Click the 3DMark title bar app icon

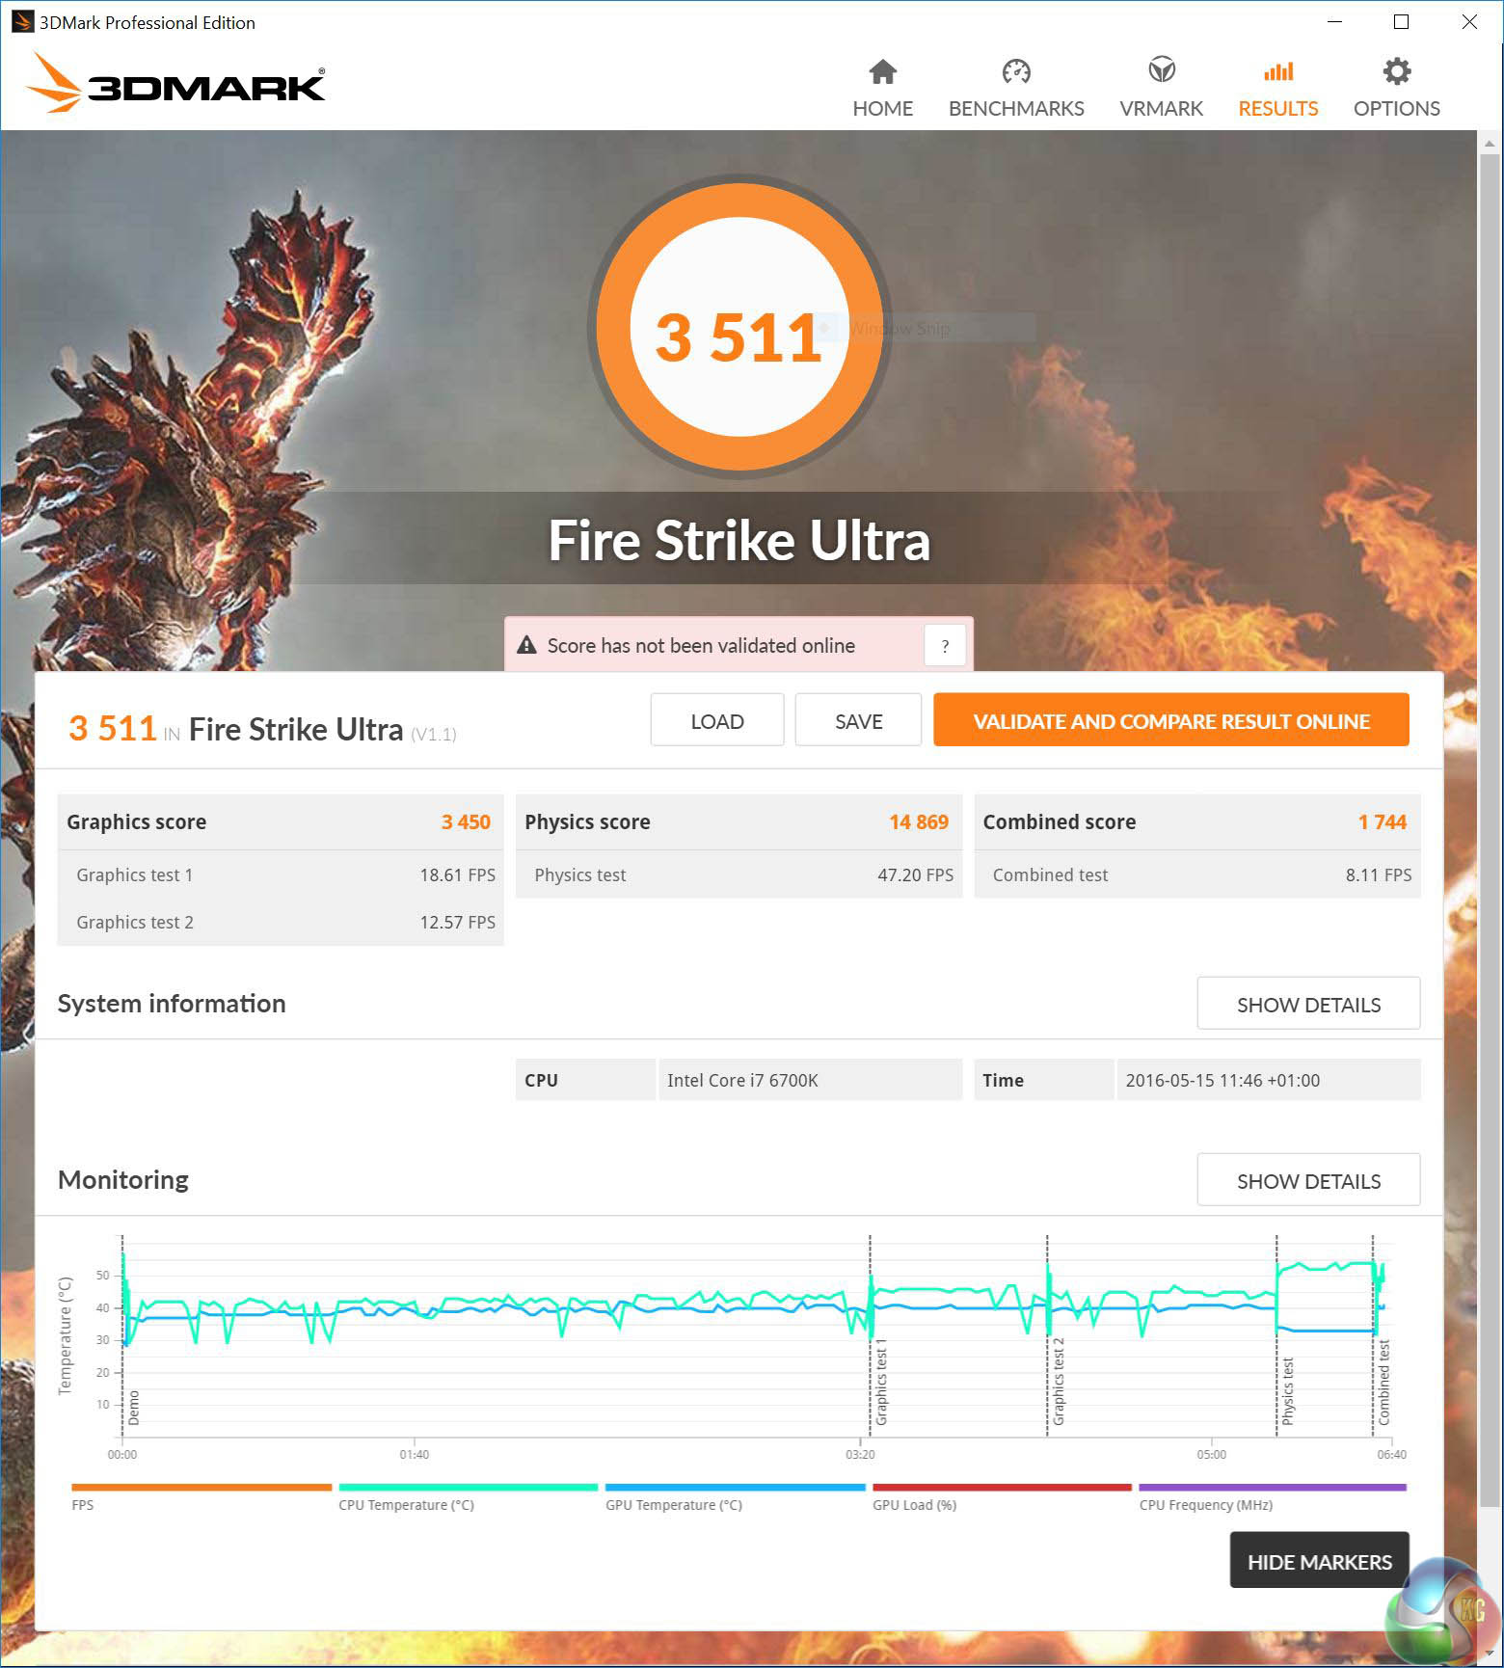[21, 21]
